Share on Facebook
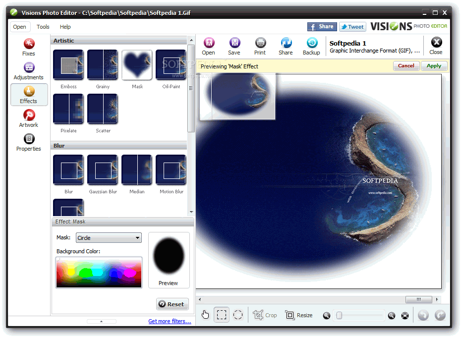Viewport: 462px width, 338px height. pyautogui.click(x=322, y=27)
